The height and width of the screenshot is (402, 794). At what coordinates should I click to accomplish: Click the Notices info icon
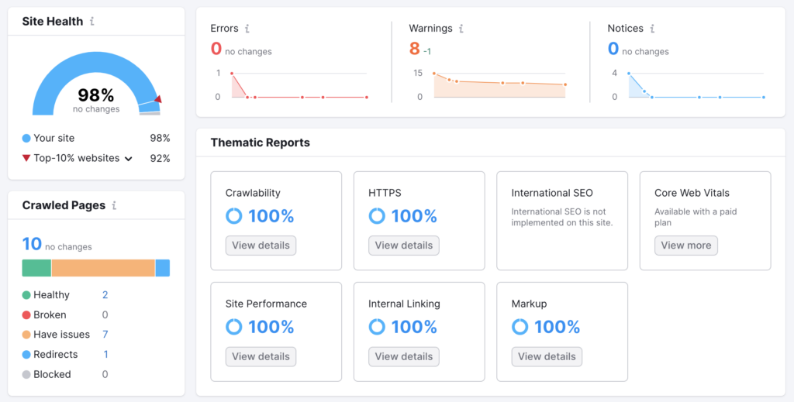click(652, 29)
